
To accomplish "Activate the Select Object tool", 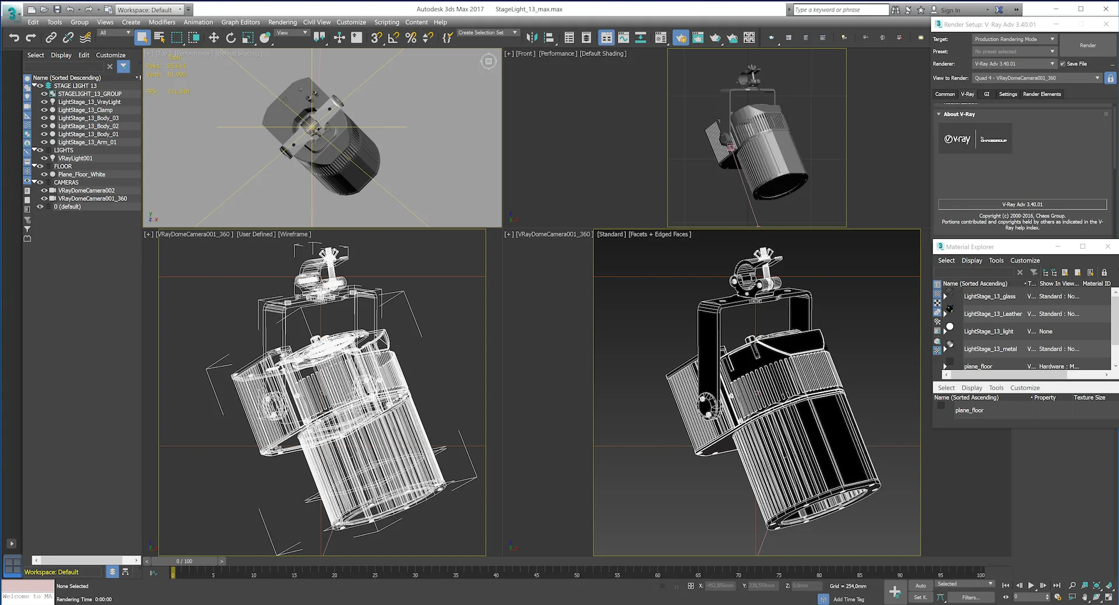I will 142,38.
